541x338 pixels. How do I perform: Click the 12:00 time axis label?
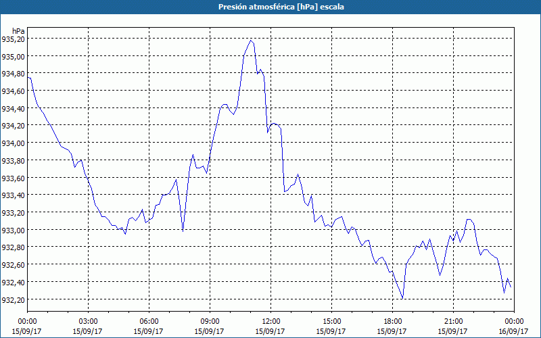pos(271,322)
